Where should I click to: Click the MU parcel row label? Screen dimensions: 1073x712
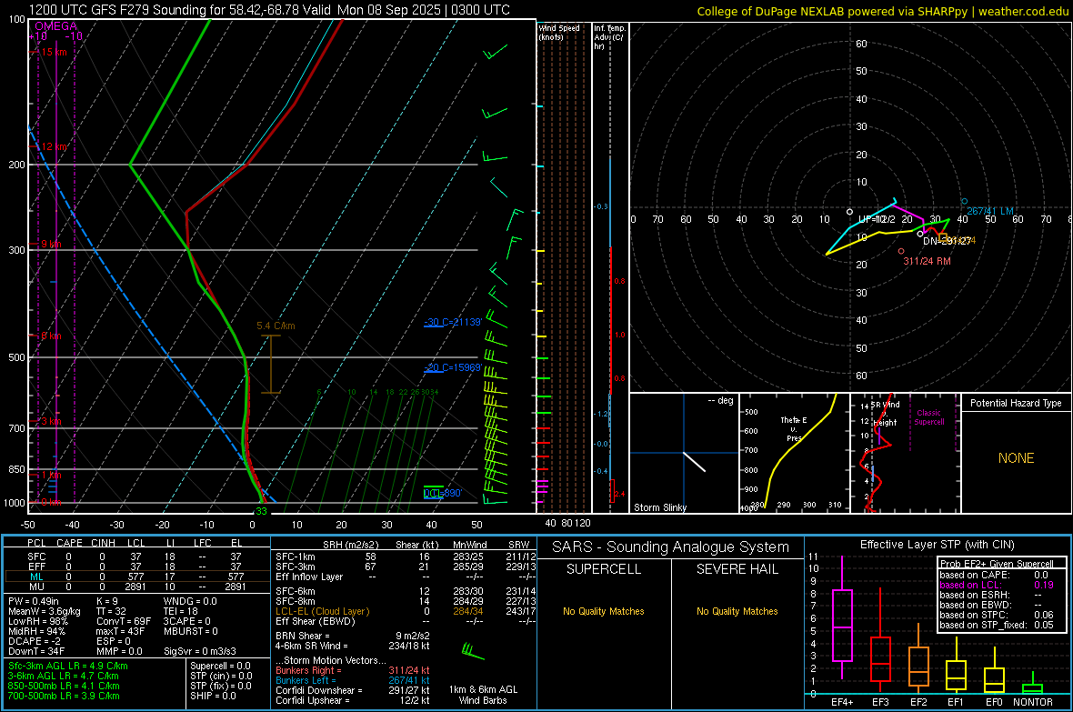(x=36, y=587)
